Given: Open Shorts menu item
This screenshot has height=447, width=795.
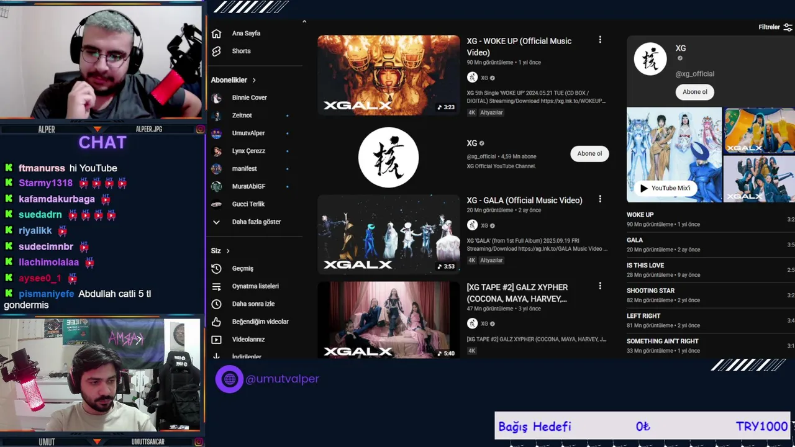Looking at the screenshot, I should (x=241, y=51).
